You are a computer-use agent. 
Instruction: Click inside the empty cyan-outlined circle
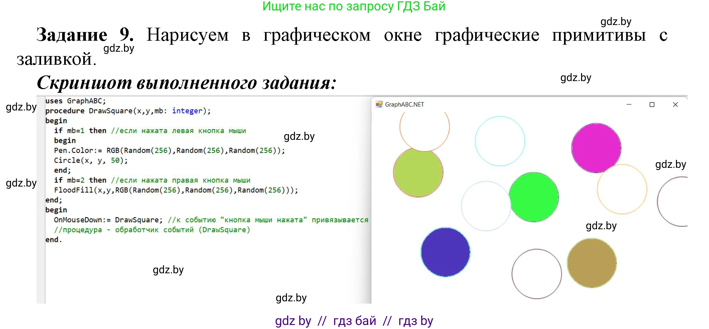pyautogui.click(x=500, y=141)
